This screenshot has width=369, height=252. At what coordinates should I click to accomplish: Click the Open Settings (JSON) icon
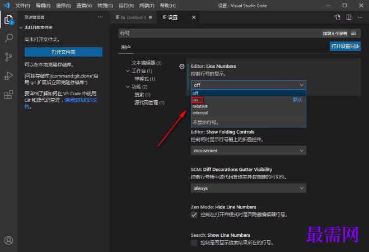pos(338,17)
